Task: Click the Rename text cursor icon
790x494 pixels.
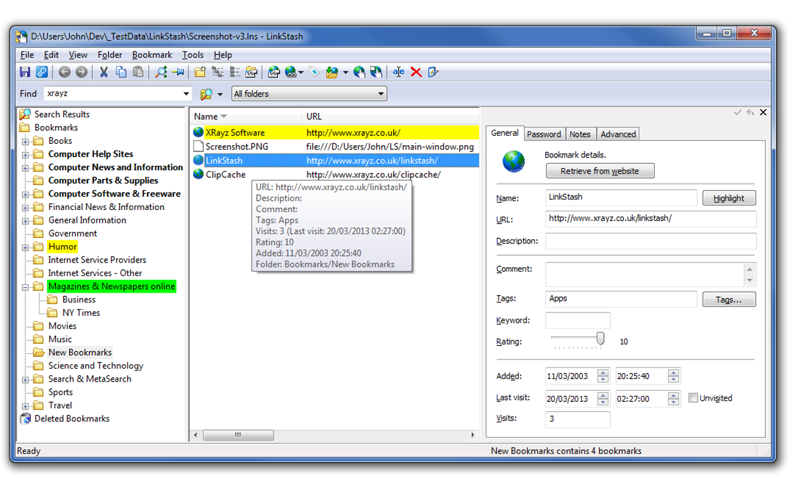Action: pyautogui.click(x=399, y=72)
